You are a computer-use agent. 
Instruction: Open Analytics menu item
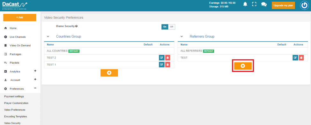click(15, 72)
